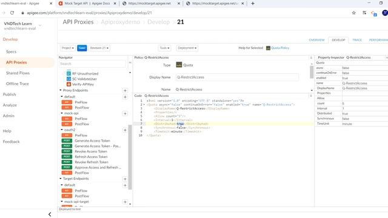Click code line 7 Distributed element
The image size is (388, 218).
click(x=181, y=124)
